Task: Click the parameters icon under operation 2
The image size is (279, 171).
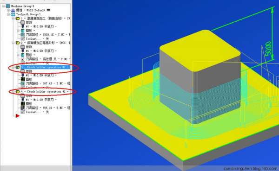Action: point(23,47)
